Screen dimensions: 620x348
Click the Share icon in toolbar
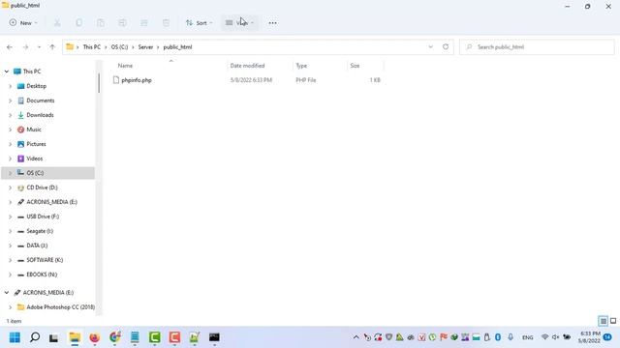pos(144,23)
